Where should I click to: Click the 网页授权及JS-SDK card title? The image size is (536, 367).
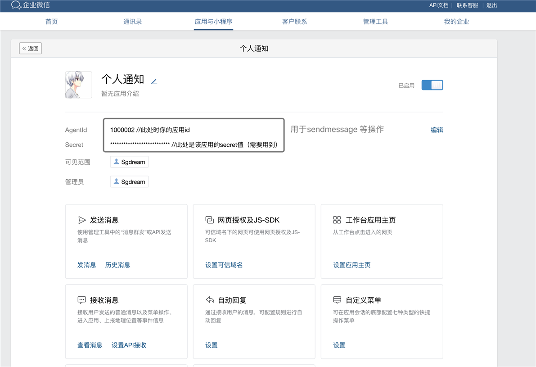click(x=248, y=220)
